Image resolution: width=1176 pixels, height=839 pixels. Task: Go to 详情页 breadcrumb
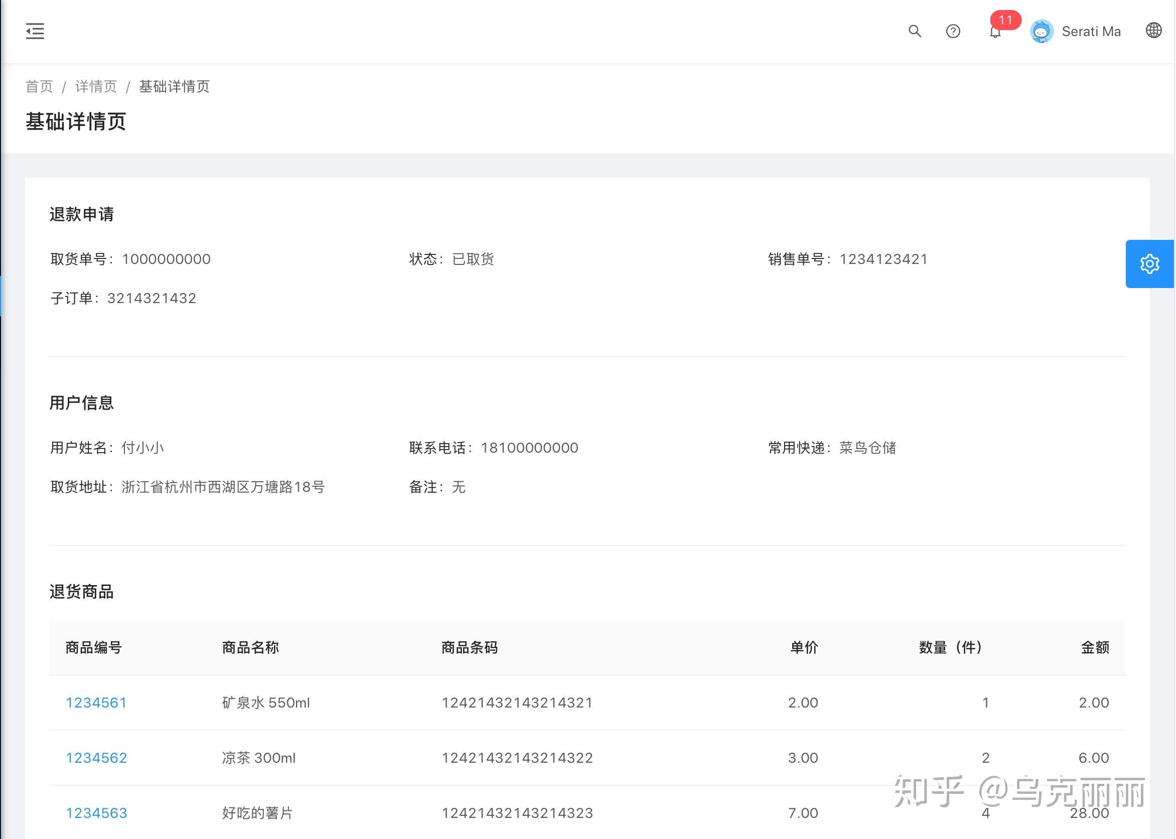tap(96, 86)
